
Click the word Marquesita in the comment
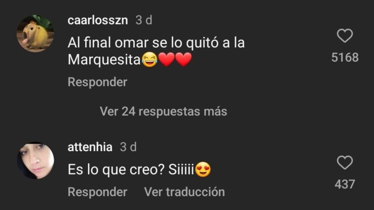coord(104,60)
